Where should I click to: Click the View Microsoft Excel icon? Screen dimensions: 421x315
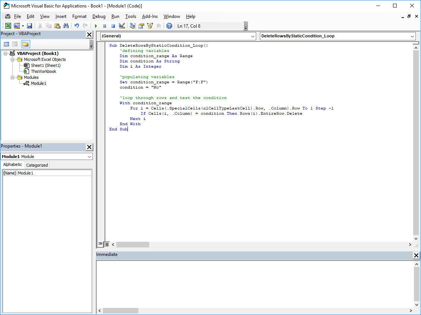[8, 26]
